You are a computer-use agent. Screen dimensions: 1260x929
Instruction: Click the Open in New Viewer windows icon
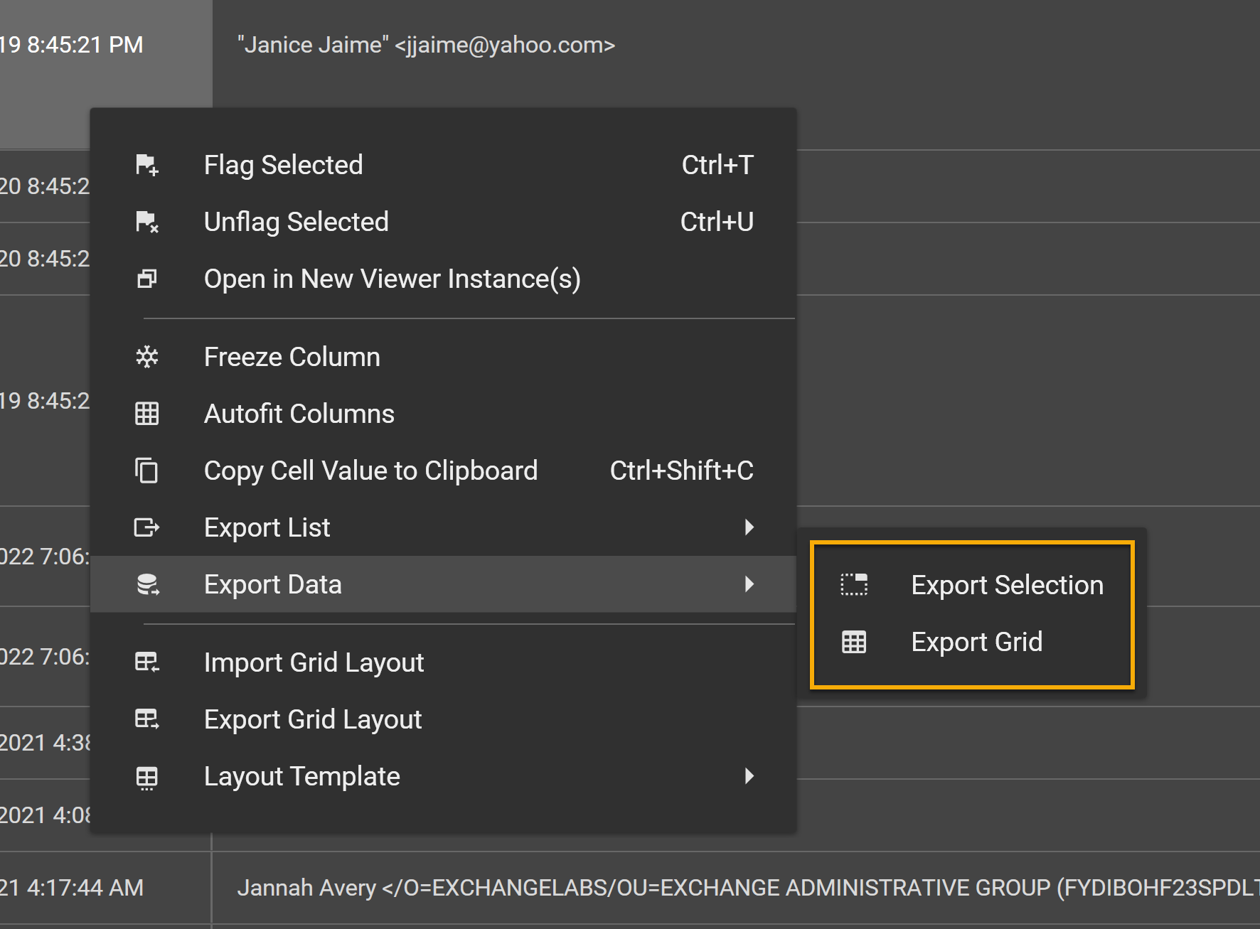[146, 279]
